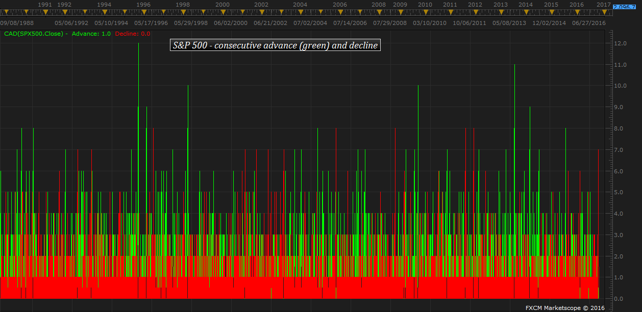
Task: Click the red Decline: 0.0 value
Action: (133, 34)
